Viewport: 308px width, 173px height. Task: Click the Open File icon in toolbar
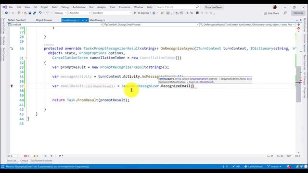(x=26, y=13)
